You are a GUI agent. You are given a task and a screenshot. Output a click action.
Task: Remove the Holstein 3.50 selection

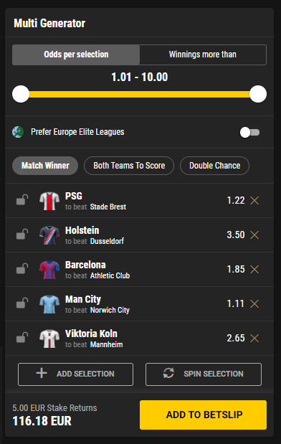(254, 235)
